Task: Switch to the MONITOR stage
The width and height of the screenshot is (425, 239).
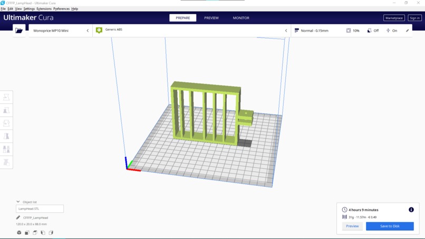Action: click(x=241, y=18)
